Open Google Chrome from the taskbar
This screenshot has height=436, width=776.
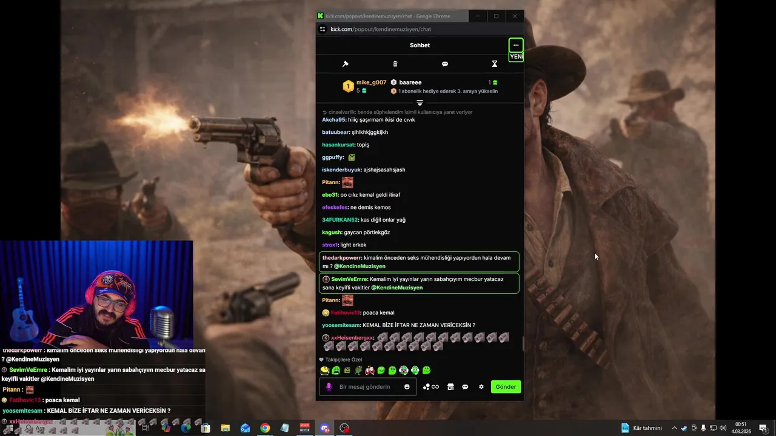[265, 428]
